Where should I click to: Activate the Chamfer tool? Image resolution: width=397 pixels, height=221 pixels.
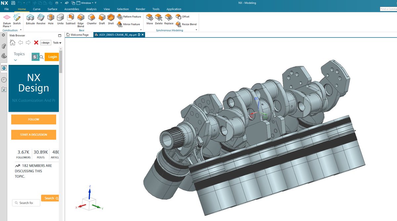point(92,19)
